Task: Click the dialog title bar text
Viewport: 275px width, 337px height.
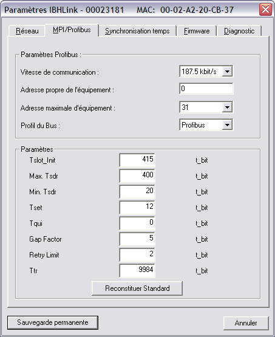Action: point(119,10)
